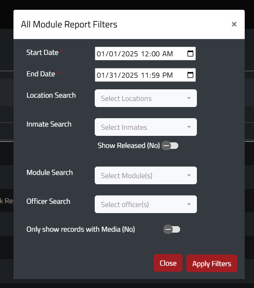The width and height of the screenshot is (254, 288).
Task: Open the Select Module(s) dropdown
Action: [146, 175]
